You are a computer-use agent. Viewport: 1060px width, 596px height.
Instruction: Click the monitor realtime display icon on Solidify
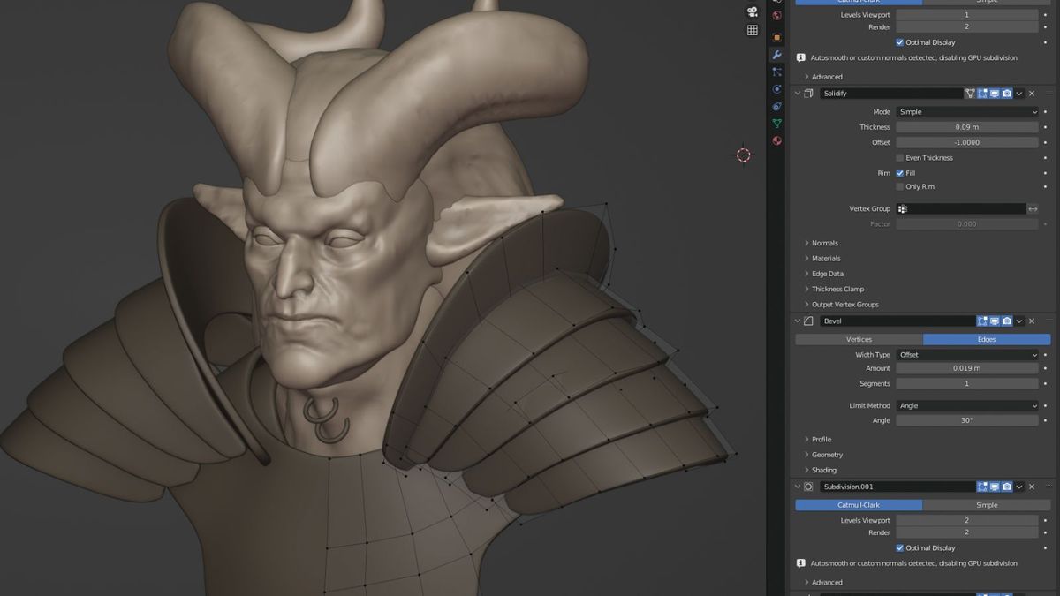pyautogui.click(x=993, y=93)
